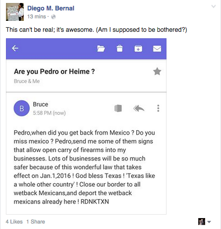View the 4 Likes list
Image resolution: width=221 pixels, height=229 pixels.
click(14, 222)
